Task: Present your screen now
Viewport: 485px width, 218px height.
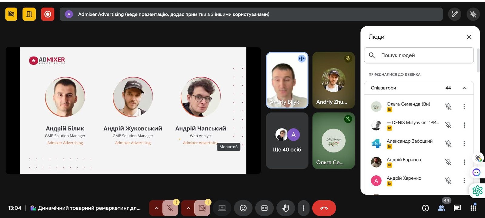Action: 222,208
